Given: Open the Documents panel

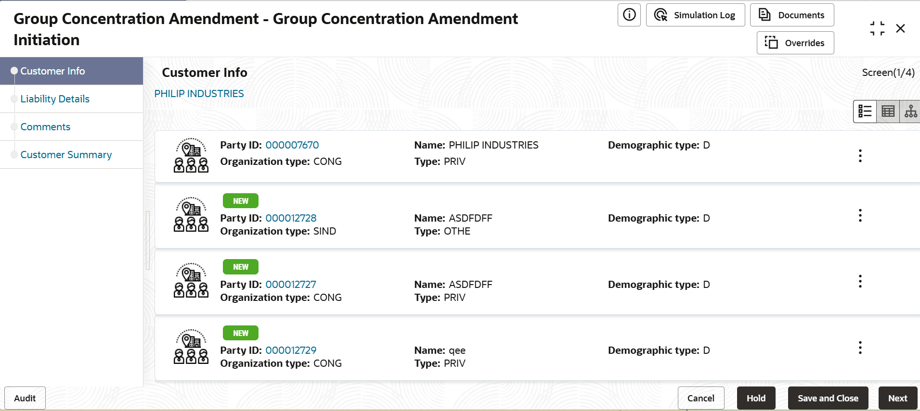Looking at the screenshot, I should [x=791, y=15].
